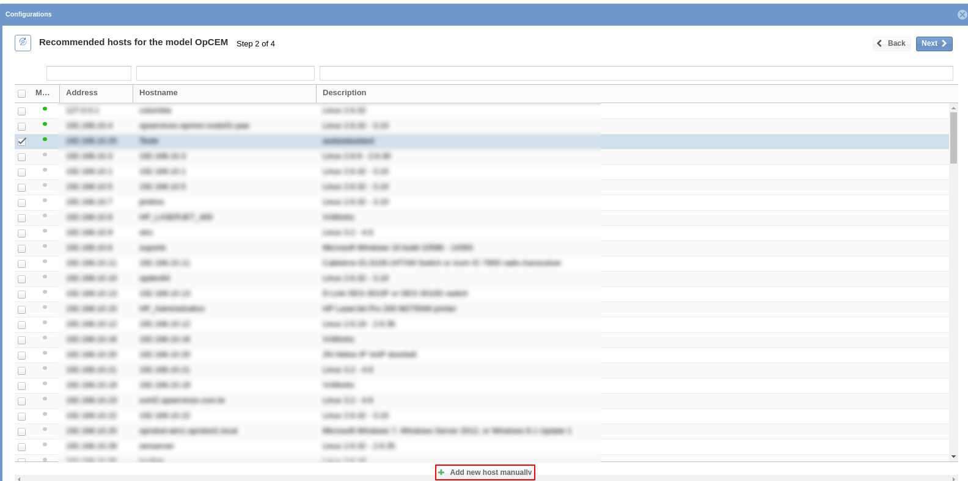Click the vertical scrollbar thumb
Viewport: 968px width, 481px height.
[953, 137]
